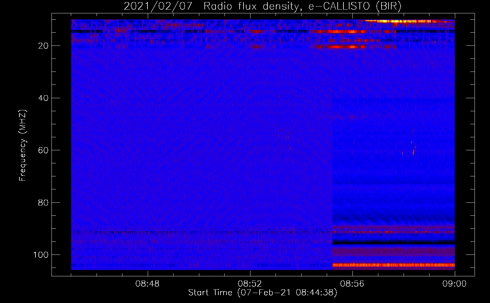The image size is (490, 303).
Task: Click the 08:48 time tick label
Action: (x=147, y=284)
